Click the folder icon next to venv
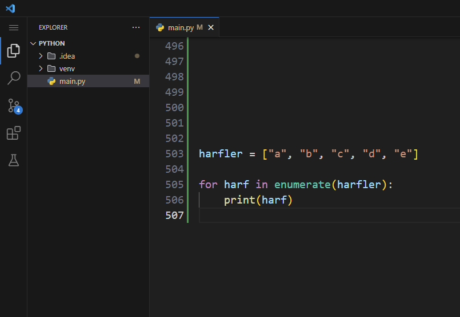The height and width of the screenshot is (317, 460). coord(51,68)
